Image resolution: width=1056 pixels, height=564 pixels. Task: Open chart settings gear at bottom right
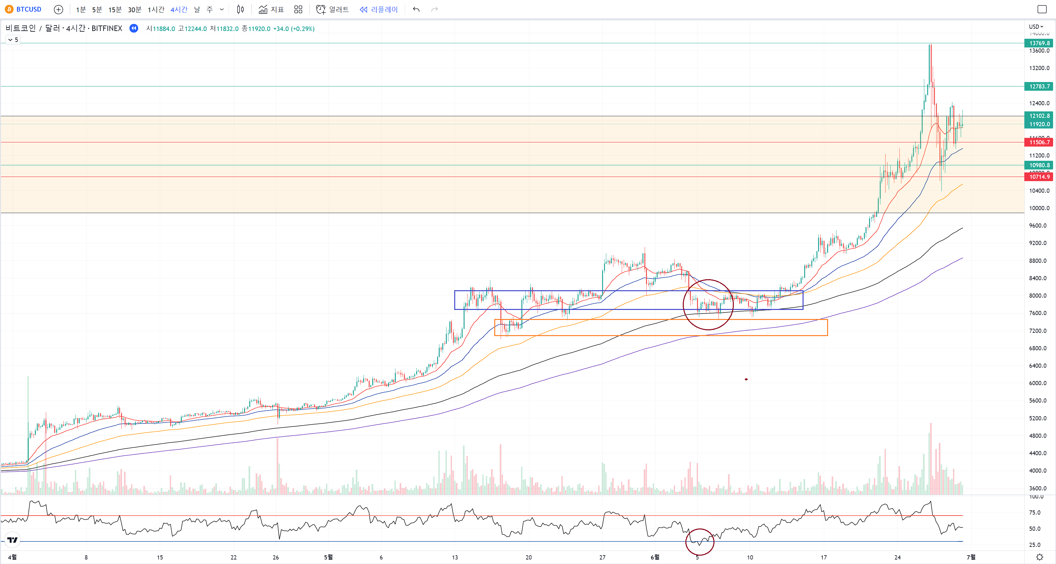(1039, 557)
